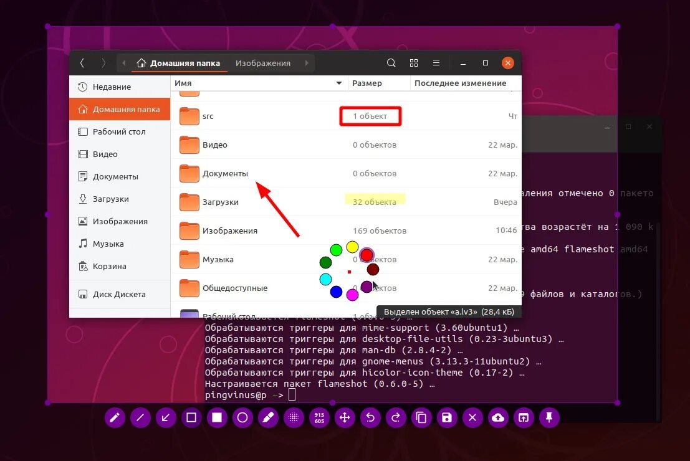Open Корзина in the sidebar

[120, 266]
